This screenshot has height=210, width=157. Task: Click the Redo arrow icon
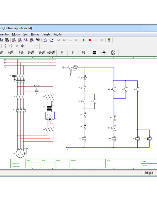point(51,40)
